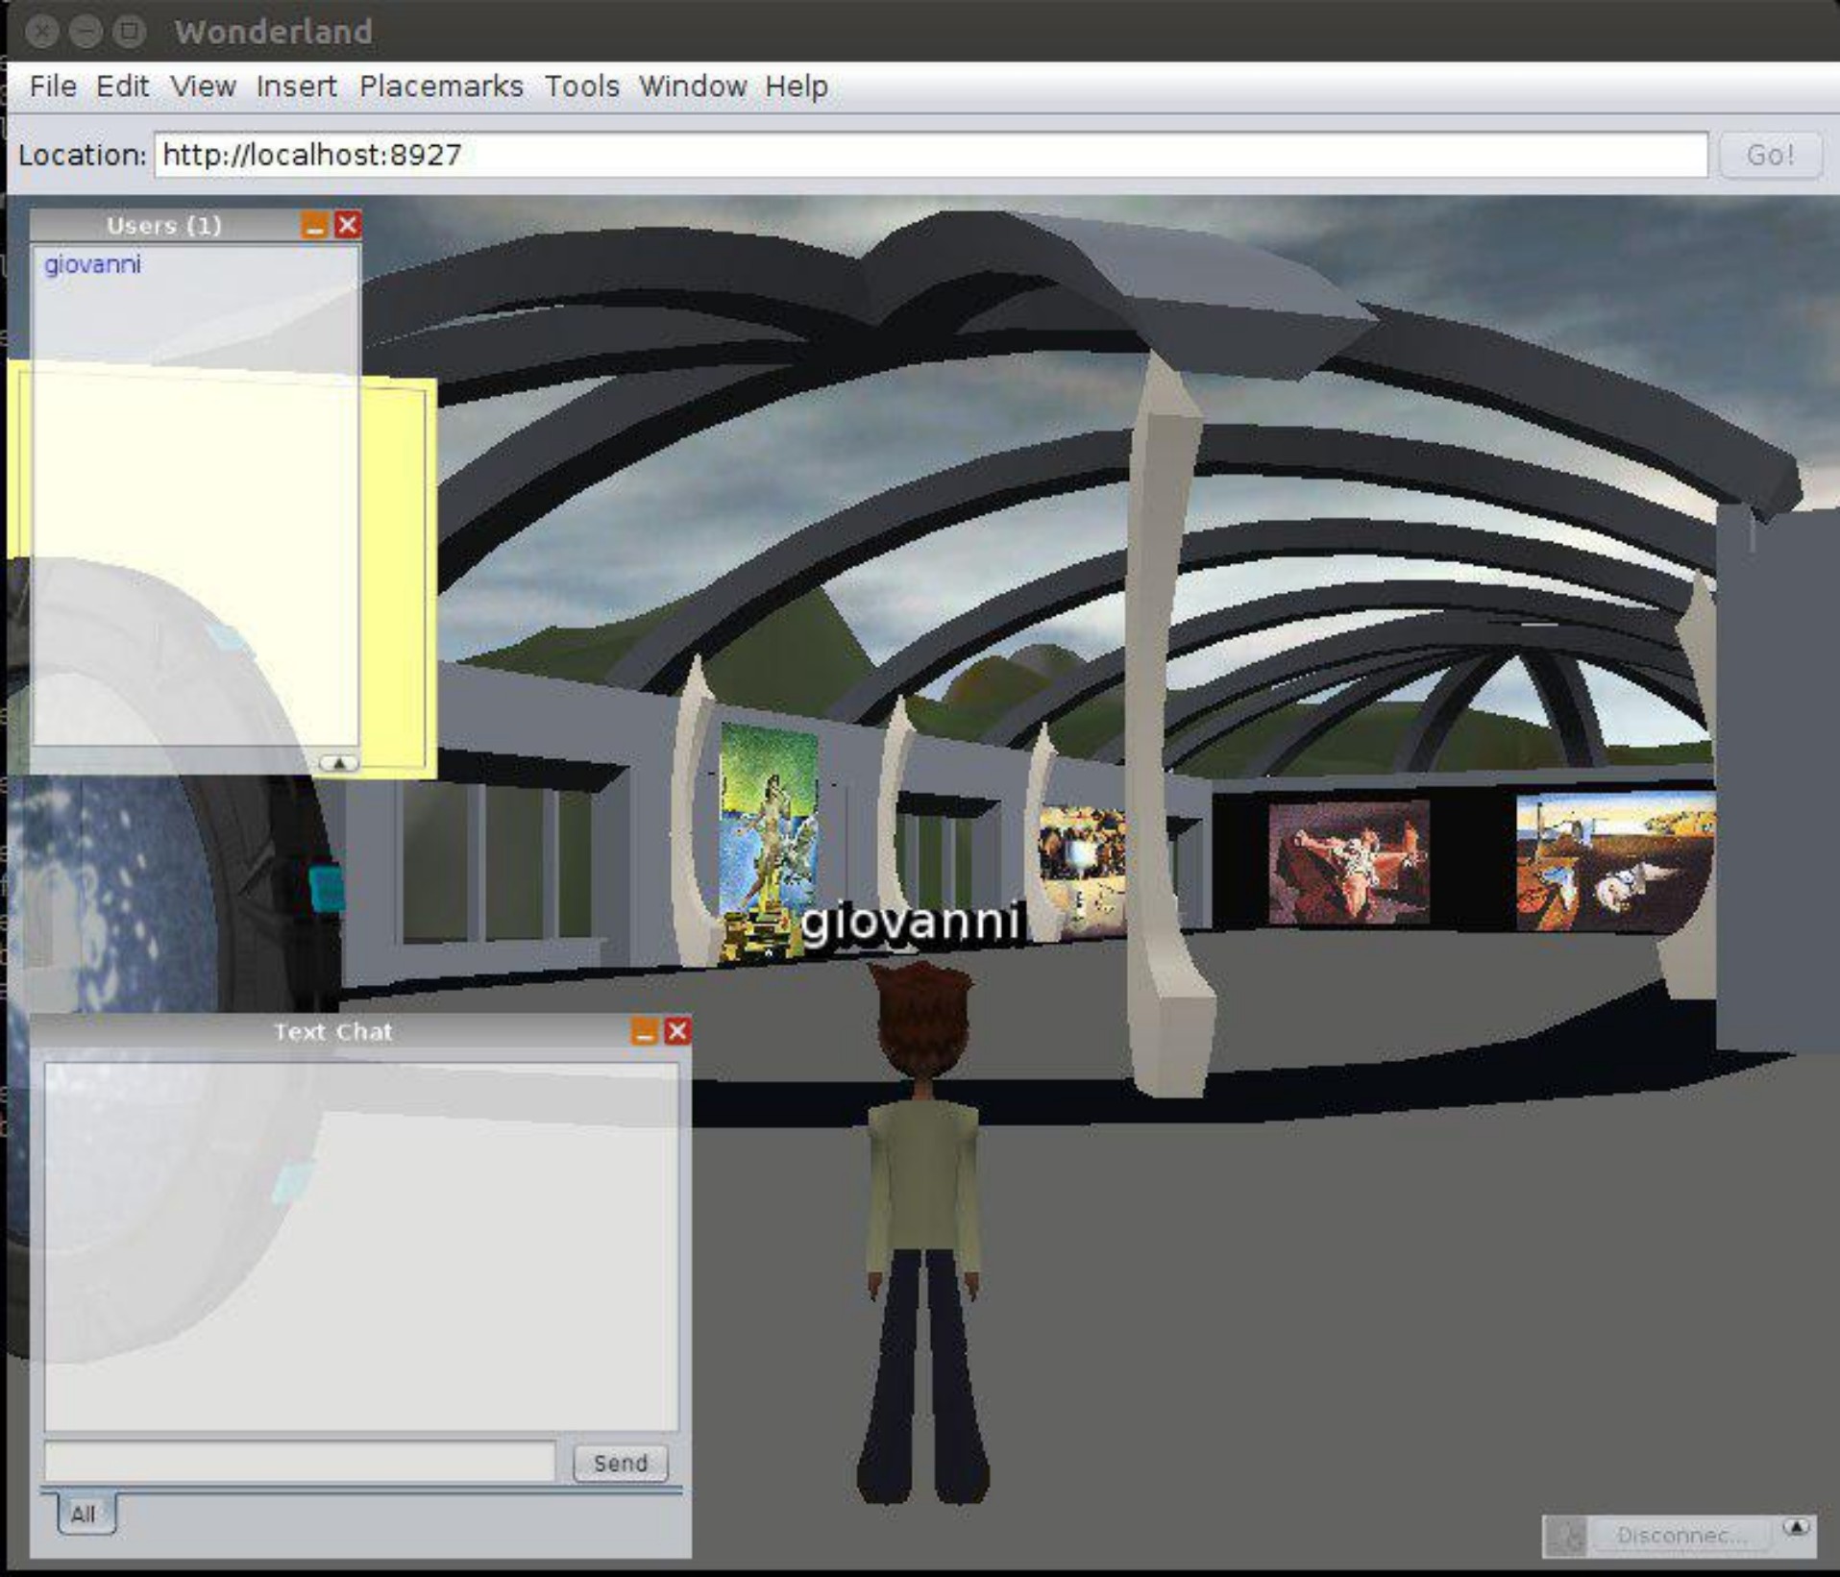Select user giovanni in Users list
This screenshot has width=1840, height=1577.
[x=92, y=264]
